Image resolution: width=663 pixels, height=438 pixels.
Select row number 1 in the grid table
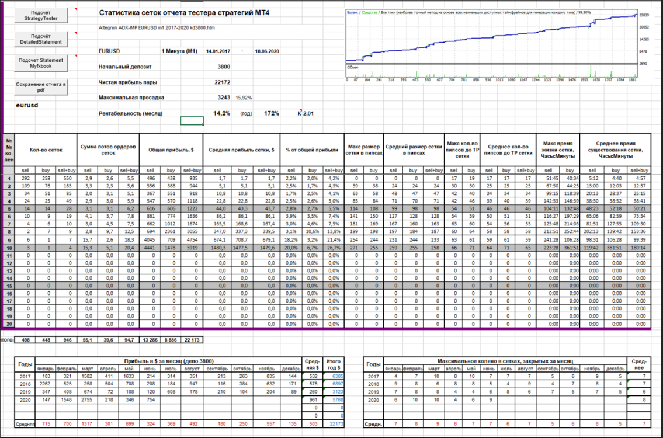click(9, 179)
